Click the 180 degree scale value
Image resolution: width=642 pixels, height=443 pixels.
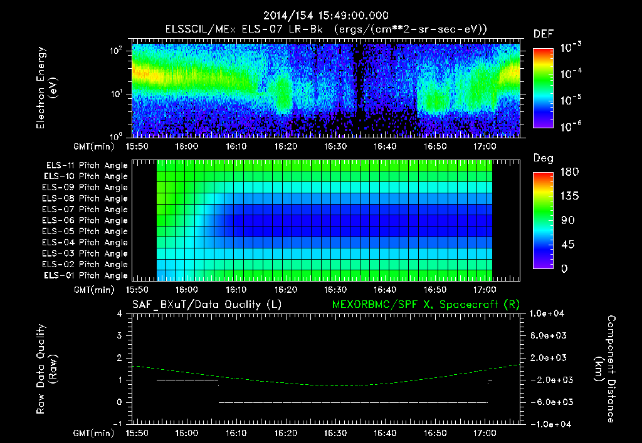point(569,172)
